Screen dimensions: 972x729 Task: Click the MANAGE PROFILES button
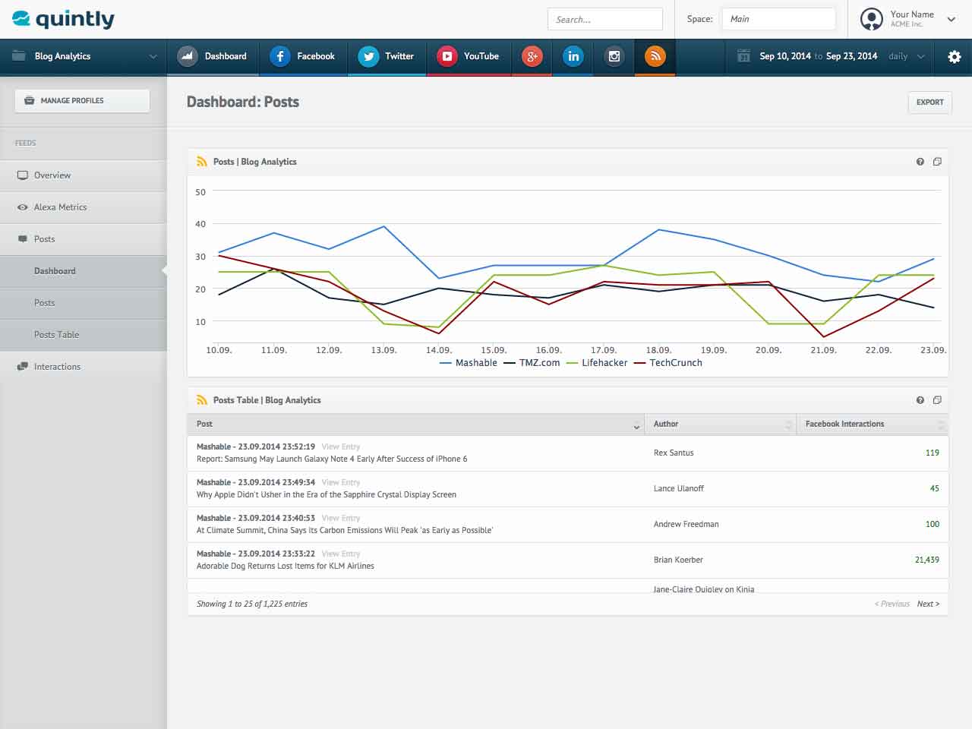click(82, 101)
